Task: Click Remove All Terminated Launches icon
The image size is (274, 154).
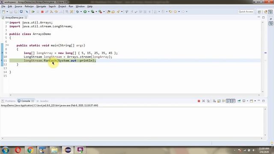Action: click(208, 101)
